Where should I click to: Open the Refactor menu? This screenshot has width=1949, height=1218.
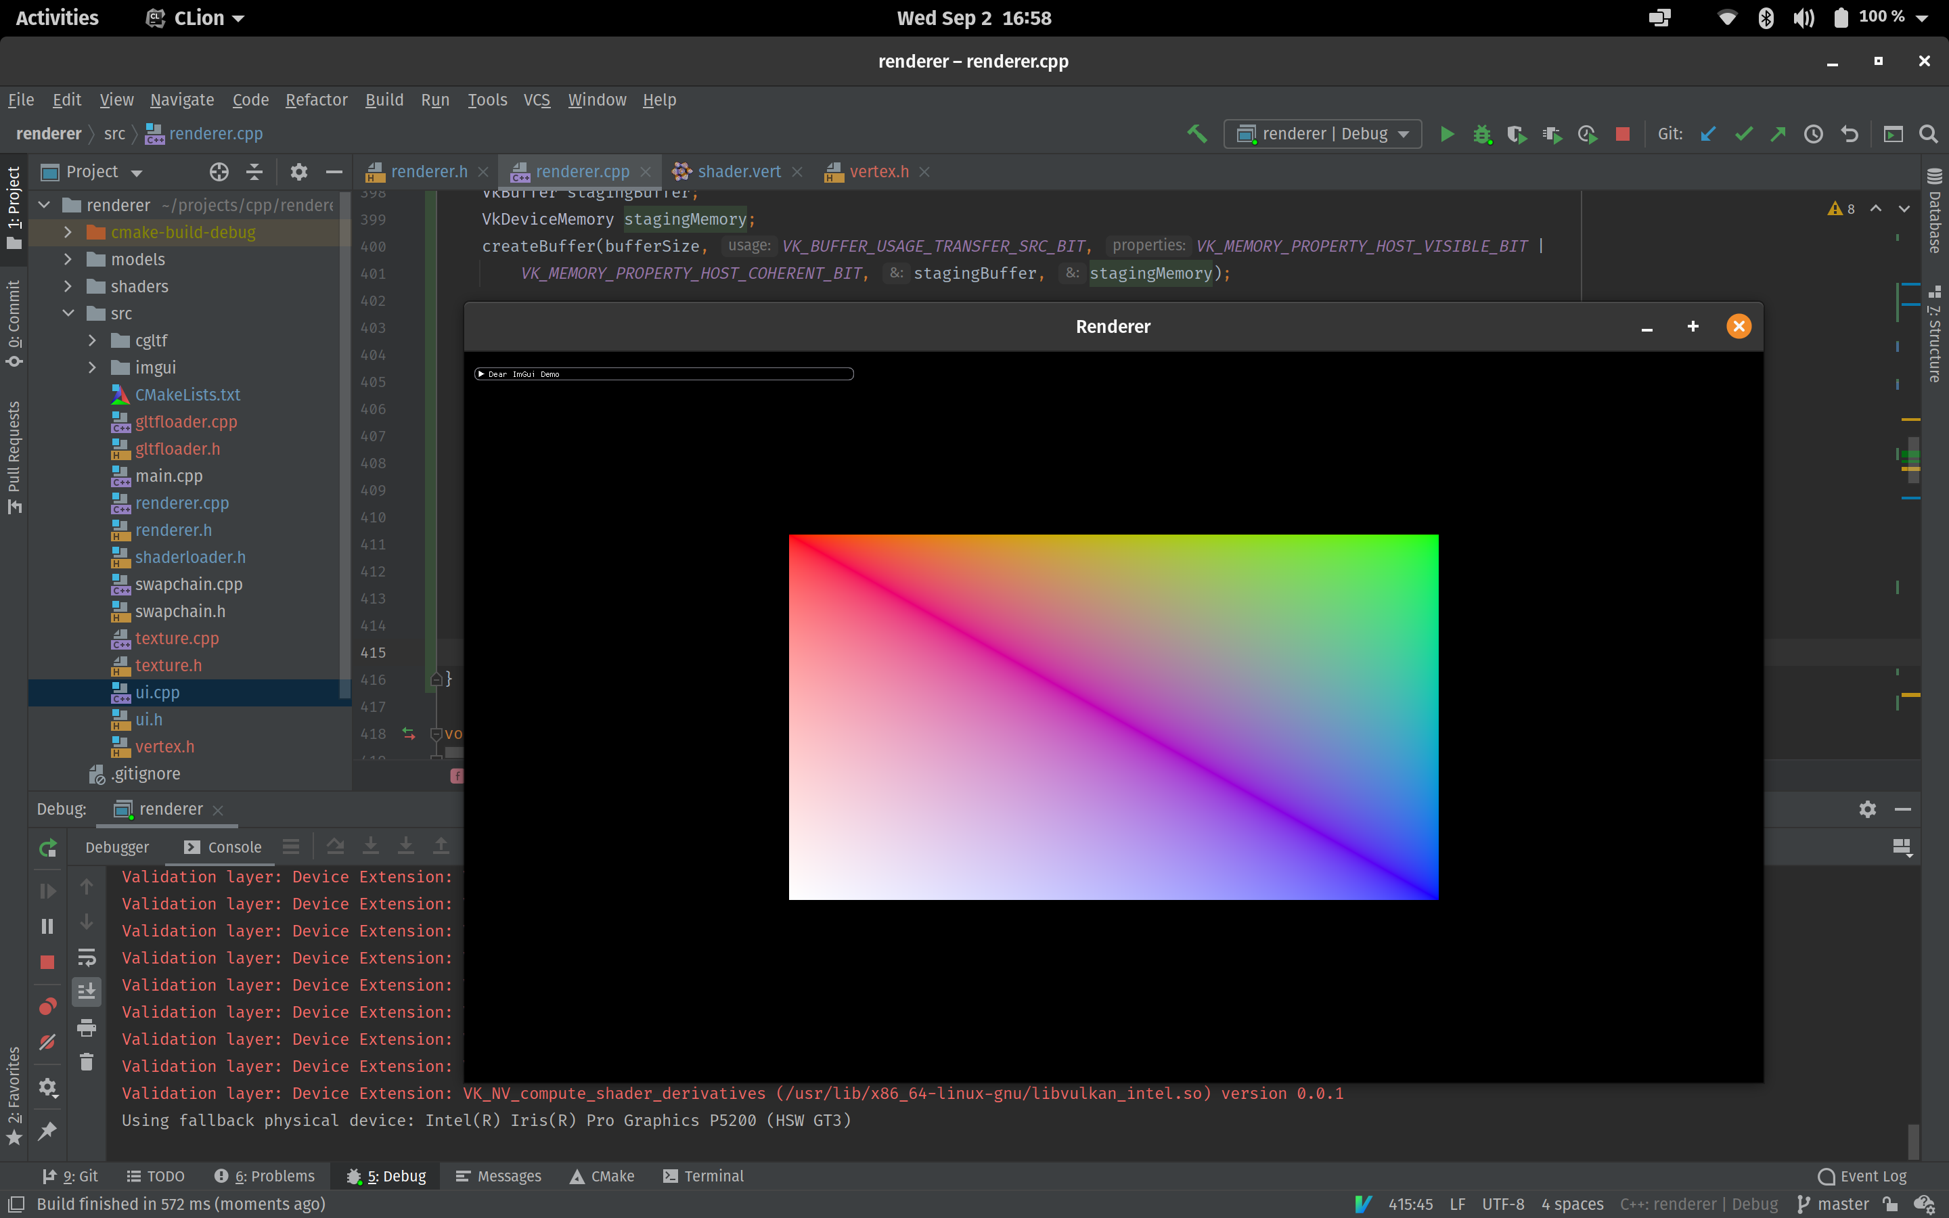316,100
